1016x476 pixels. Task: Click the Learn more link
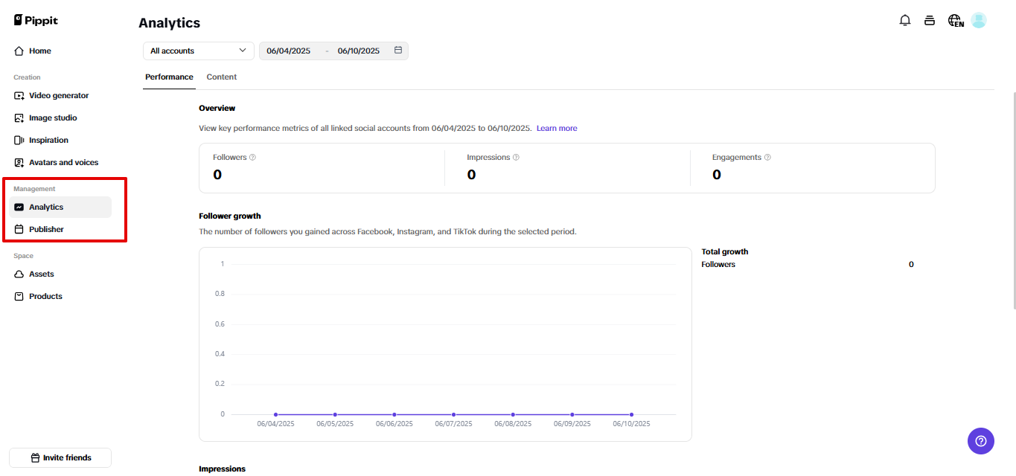[x=556, y=128]
